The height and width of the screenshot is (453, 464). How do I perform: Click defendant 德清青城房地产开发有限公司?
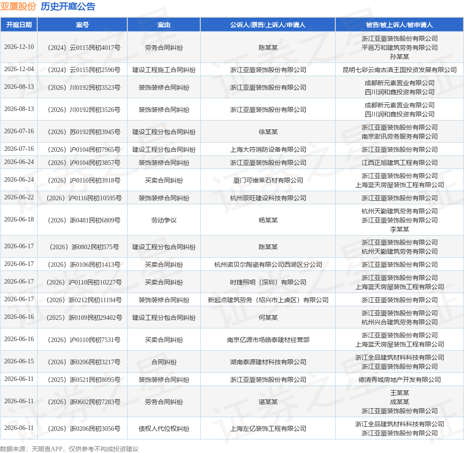(x=400, y=380)
